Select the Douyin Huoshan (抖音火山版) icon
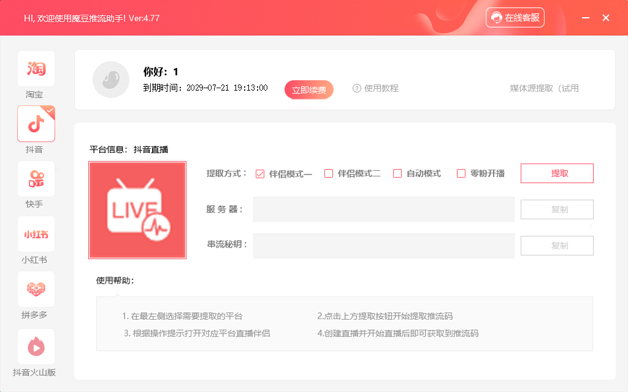Image resolution: width=628 pixels, height=392 pixels. coord(36,347)
